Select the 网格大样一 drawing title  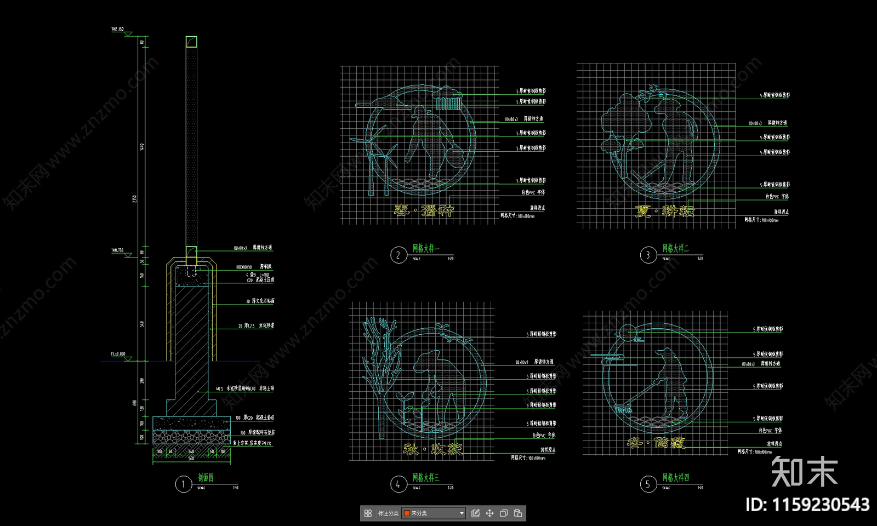426,248
